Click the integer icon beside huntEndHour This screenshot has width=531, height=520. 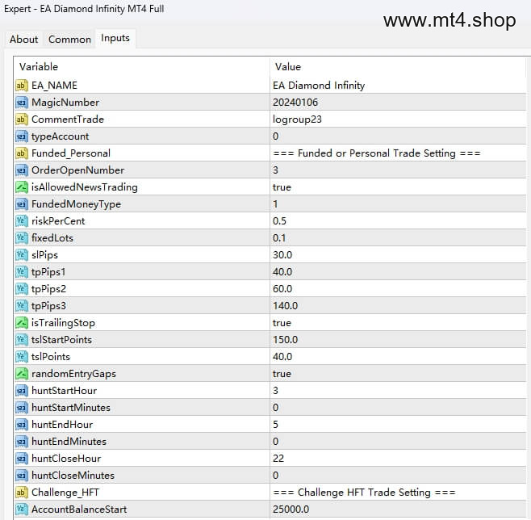point(21,425)
